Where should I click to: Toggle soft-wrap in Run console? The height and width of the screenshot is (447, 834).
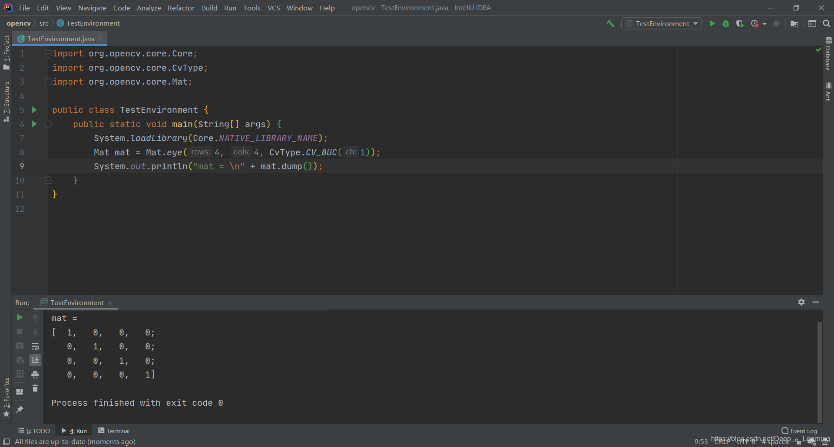(x=35, y=346)
